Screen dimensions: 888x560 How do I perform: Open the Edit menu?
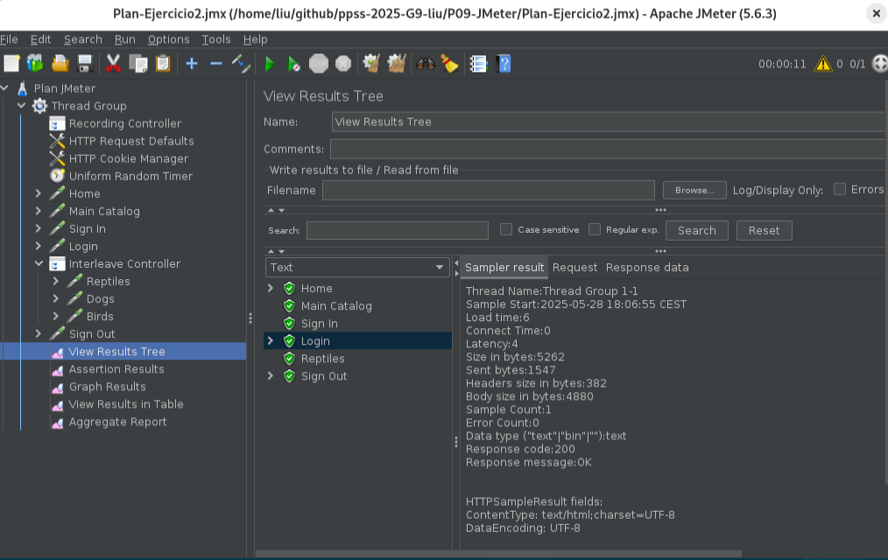point(41,39)
